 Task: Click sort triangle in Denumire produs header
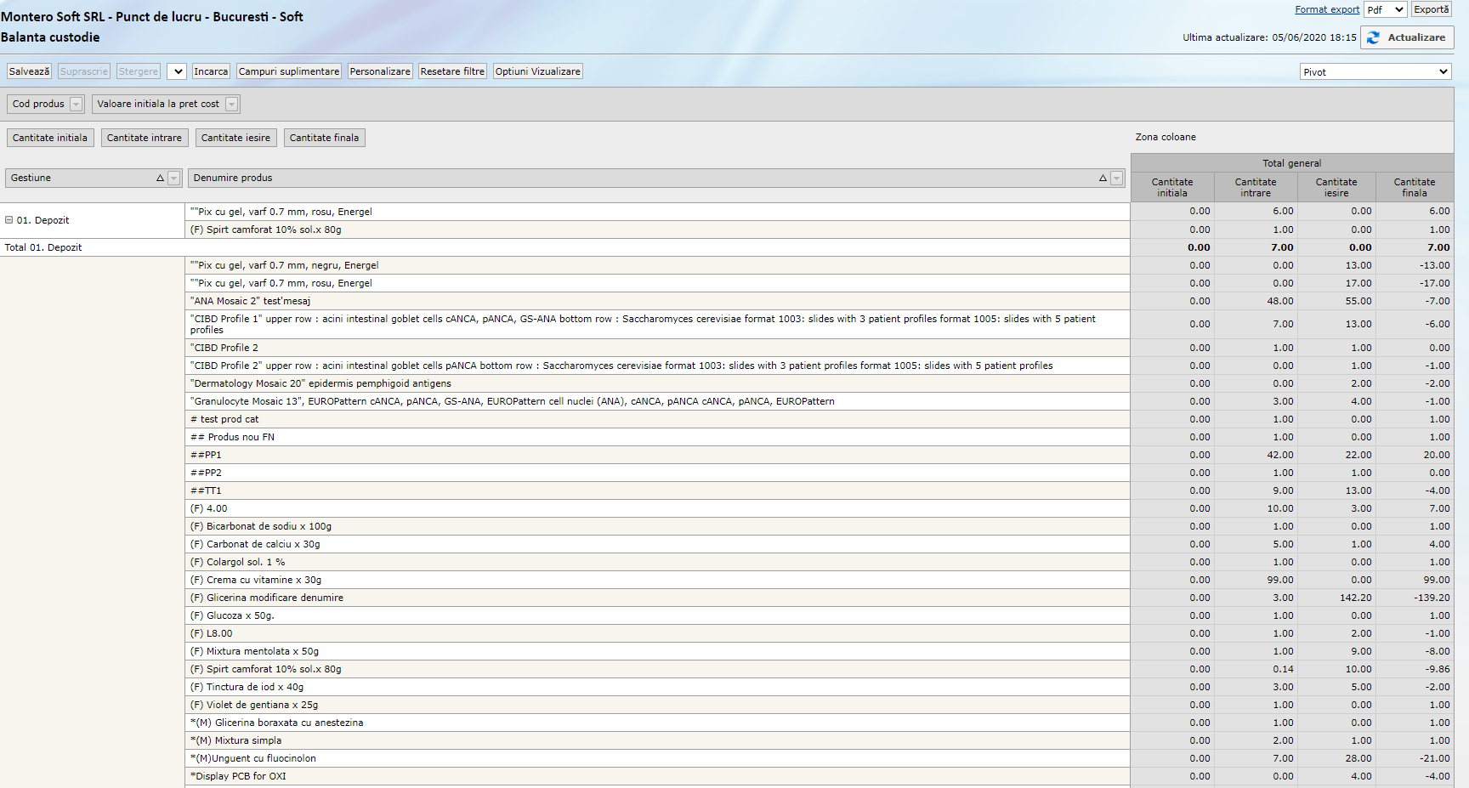[1103, 179]
